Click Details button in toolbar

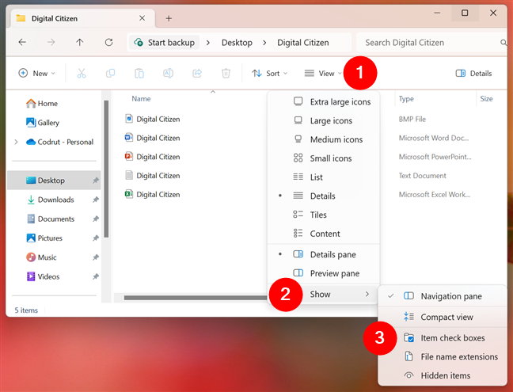[x=473, y=74]
